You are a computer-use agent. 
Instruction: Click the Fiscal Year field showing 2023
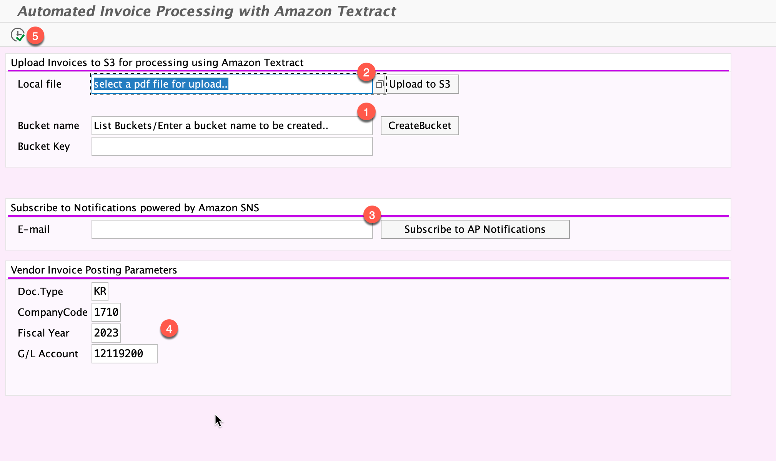[106, 333]
